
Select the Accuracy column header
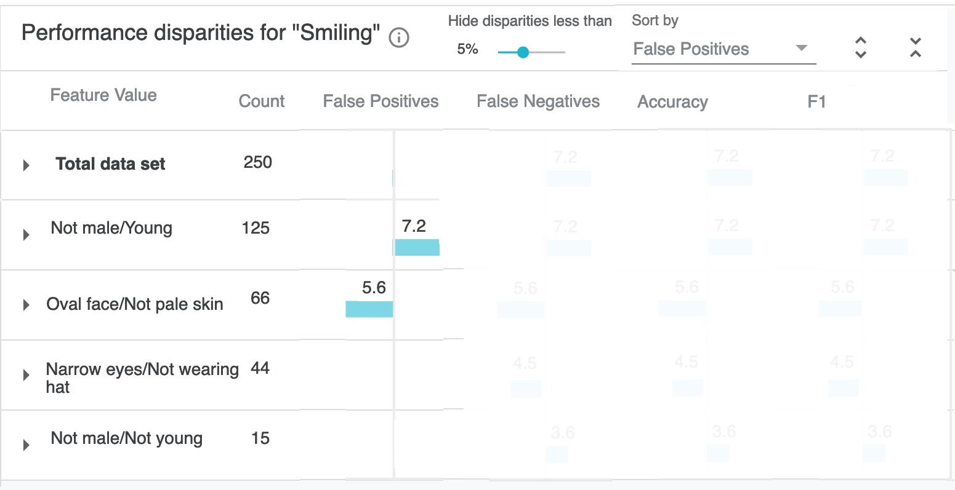(x=672, y=102)
